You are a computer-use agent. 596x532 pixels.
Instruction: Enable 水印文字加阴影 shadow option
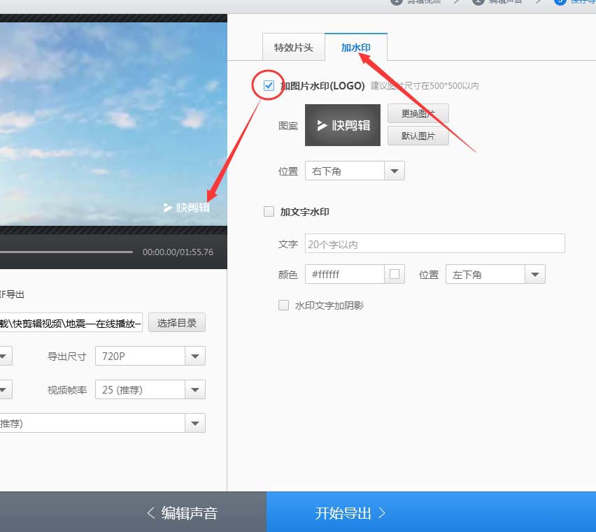point(284,305)
